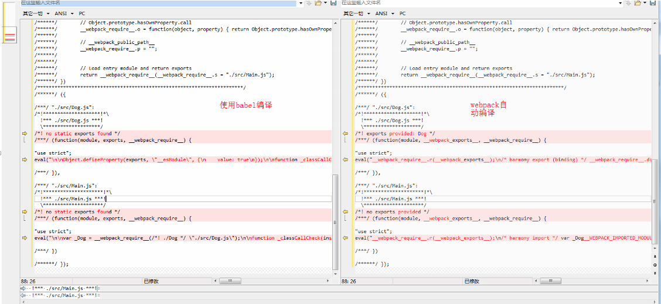Open left pane 其它一切 file type dropdown
This screenshot has height=304, width=661.
tap(35, 13)
